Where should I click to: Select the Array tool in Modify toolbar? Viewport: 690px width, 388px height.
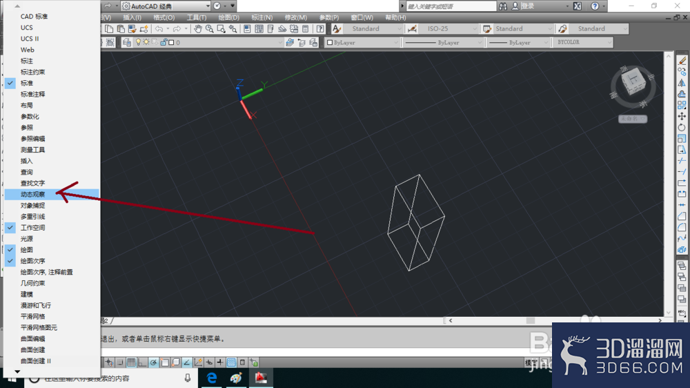682,105
